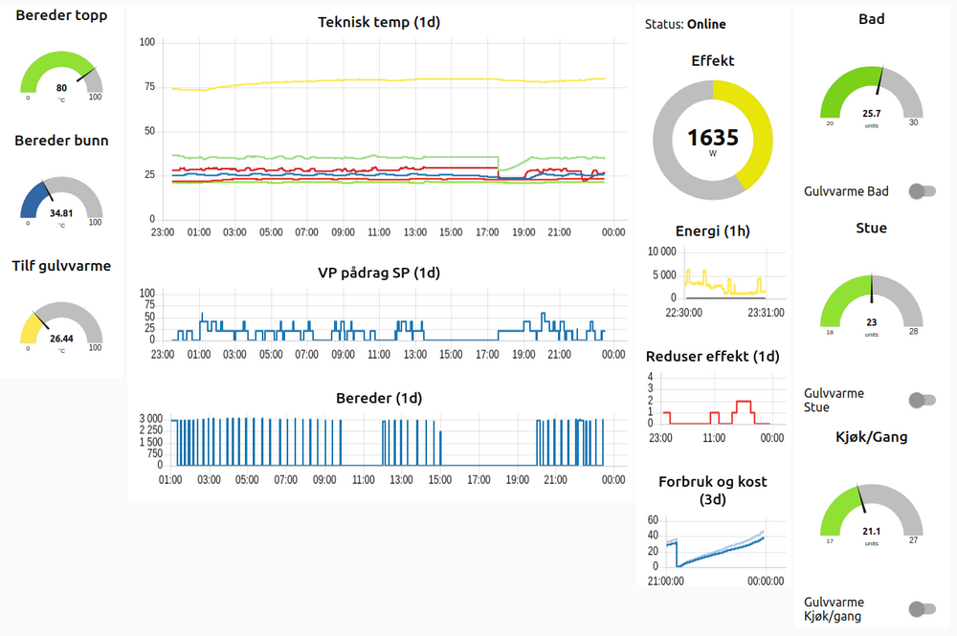Click the Kjøk/Gang temperature gauge
Viewport: 957px width, 636px height.
click(x=871, y=514)
